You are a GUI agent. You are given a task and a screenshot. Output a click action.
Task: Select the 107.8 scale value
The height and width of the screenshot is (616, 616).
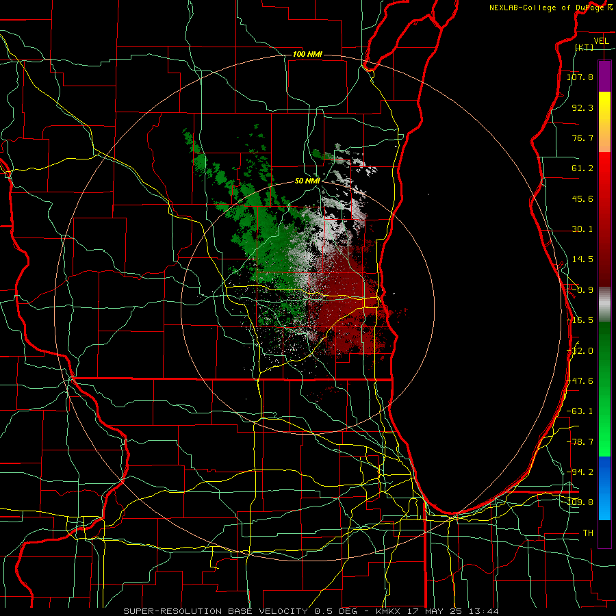coord(580,77)
